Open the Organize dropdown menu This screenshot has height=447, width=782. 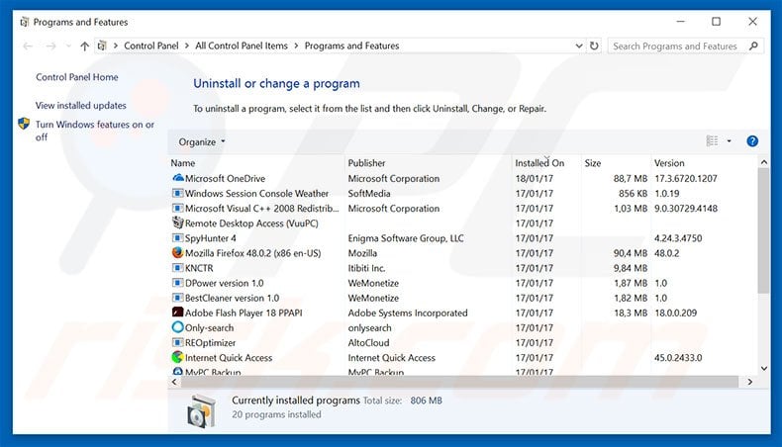coord(202,142)
